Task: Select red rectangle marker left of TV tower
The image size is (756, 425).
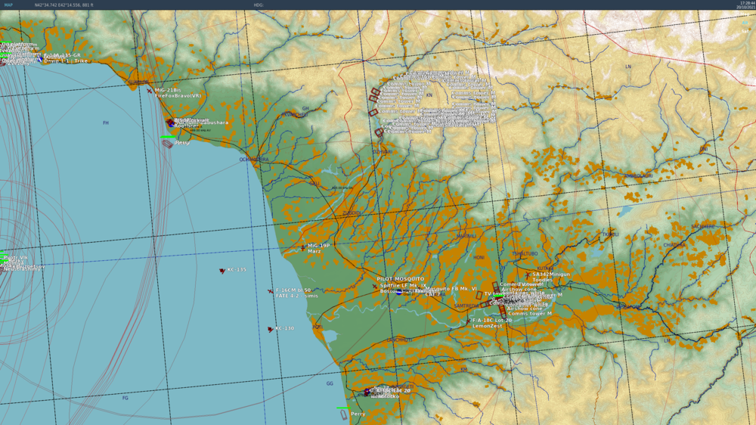Action: 479,295
